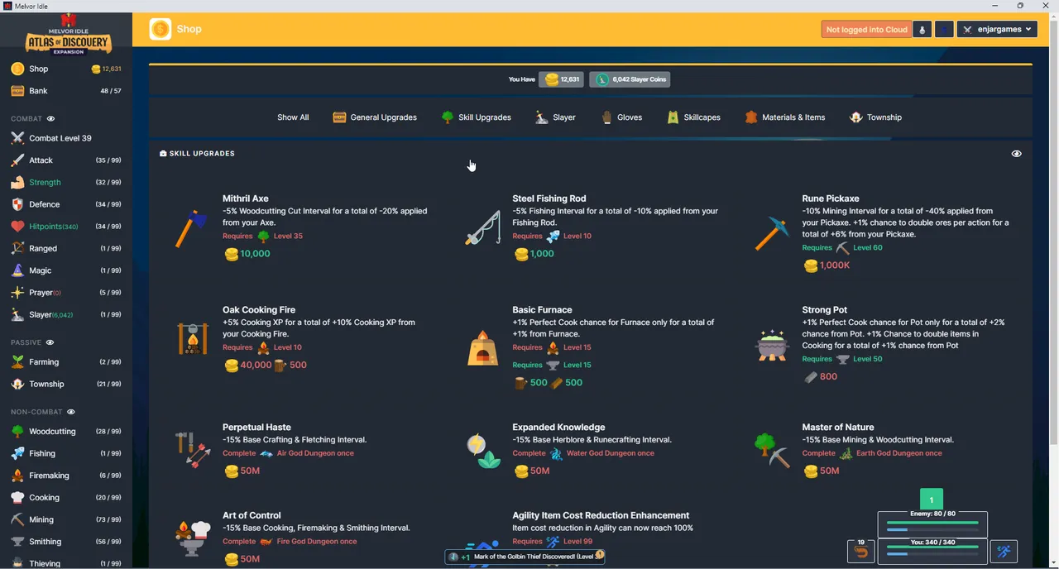Select the Materials & Items tab
Image resolution: width=1059 pixels, height=569 pixels.
(785, 117)
